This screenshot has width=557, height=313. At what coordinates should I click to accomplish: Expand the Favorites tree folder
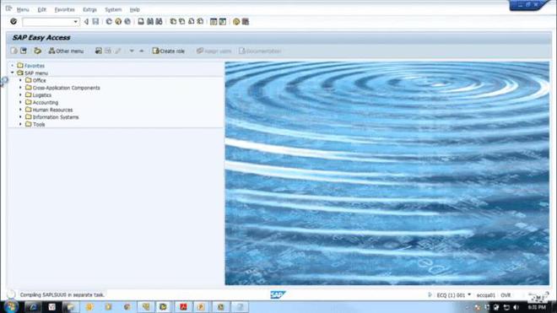[13, 65]
